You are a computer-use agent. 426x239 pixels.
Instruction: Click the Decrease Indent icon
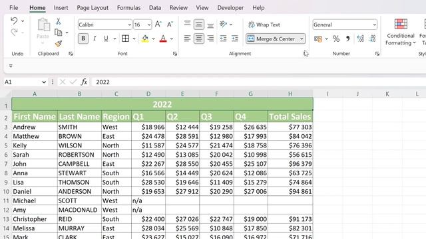coord(224,39)
